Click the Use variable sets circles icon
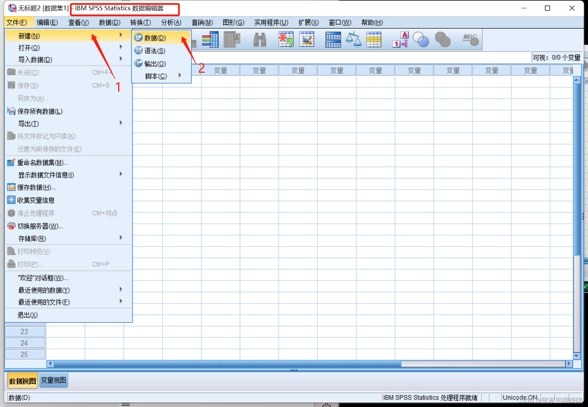The height and width of the screenshot is (407, 588). (x=421, y=40)
